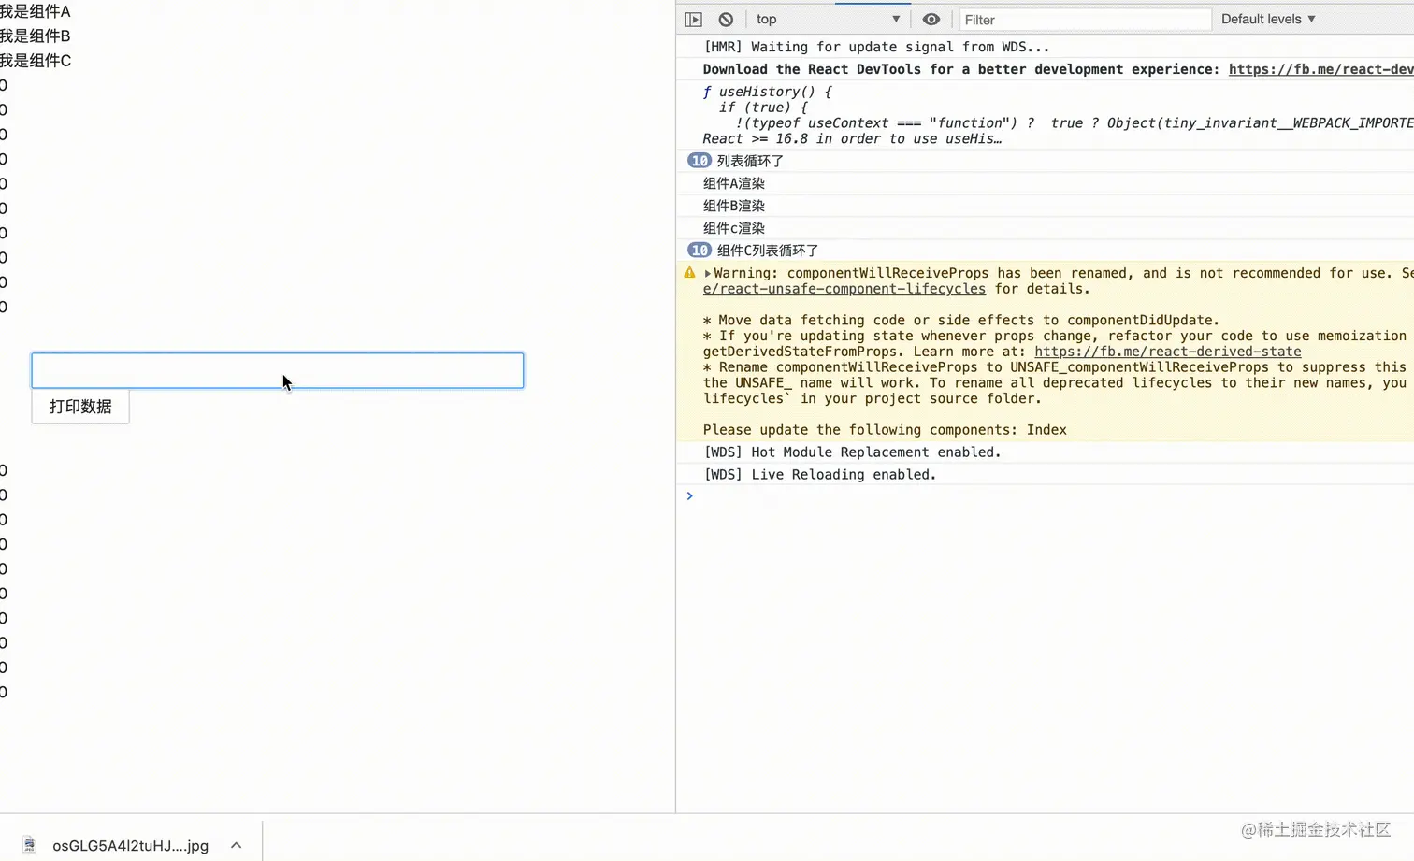Click the yellow warning icon

coord(689,273)
